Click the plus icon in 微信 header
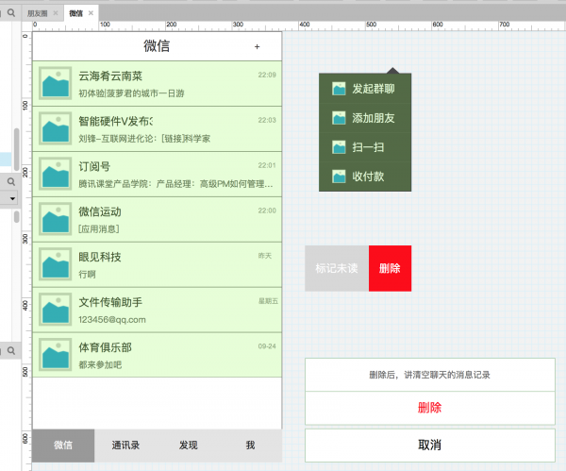 coord(257,46)
